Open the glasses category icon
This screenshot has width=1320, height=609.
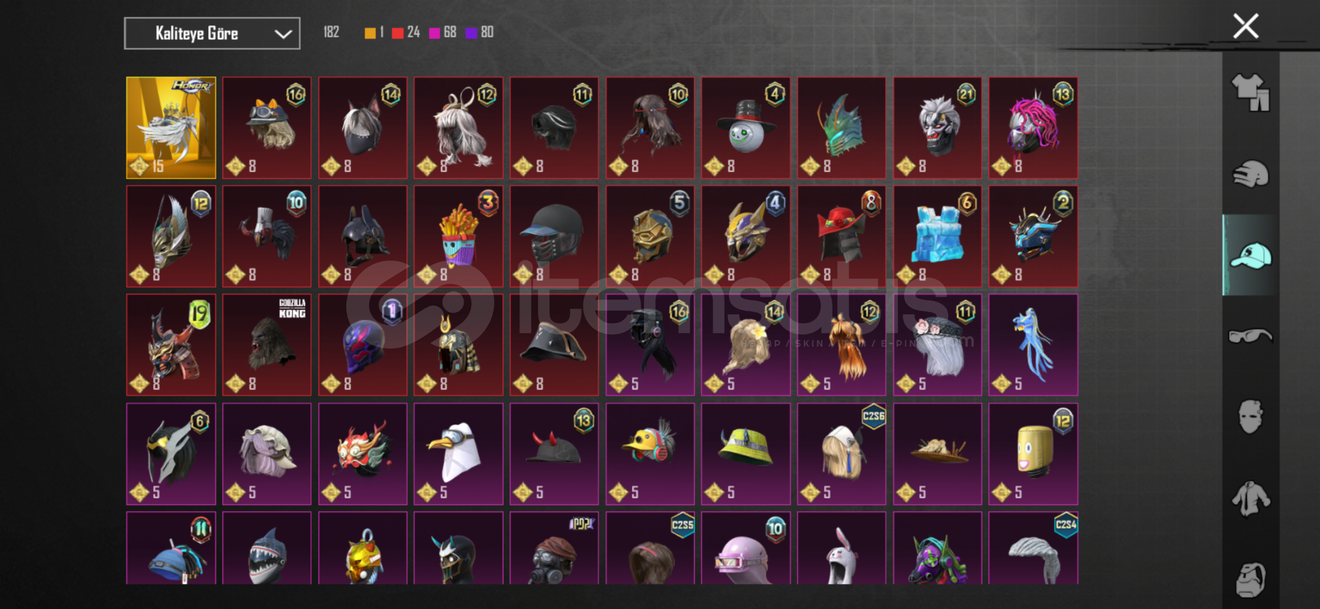(1251, 336)
